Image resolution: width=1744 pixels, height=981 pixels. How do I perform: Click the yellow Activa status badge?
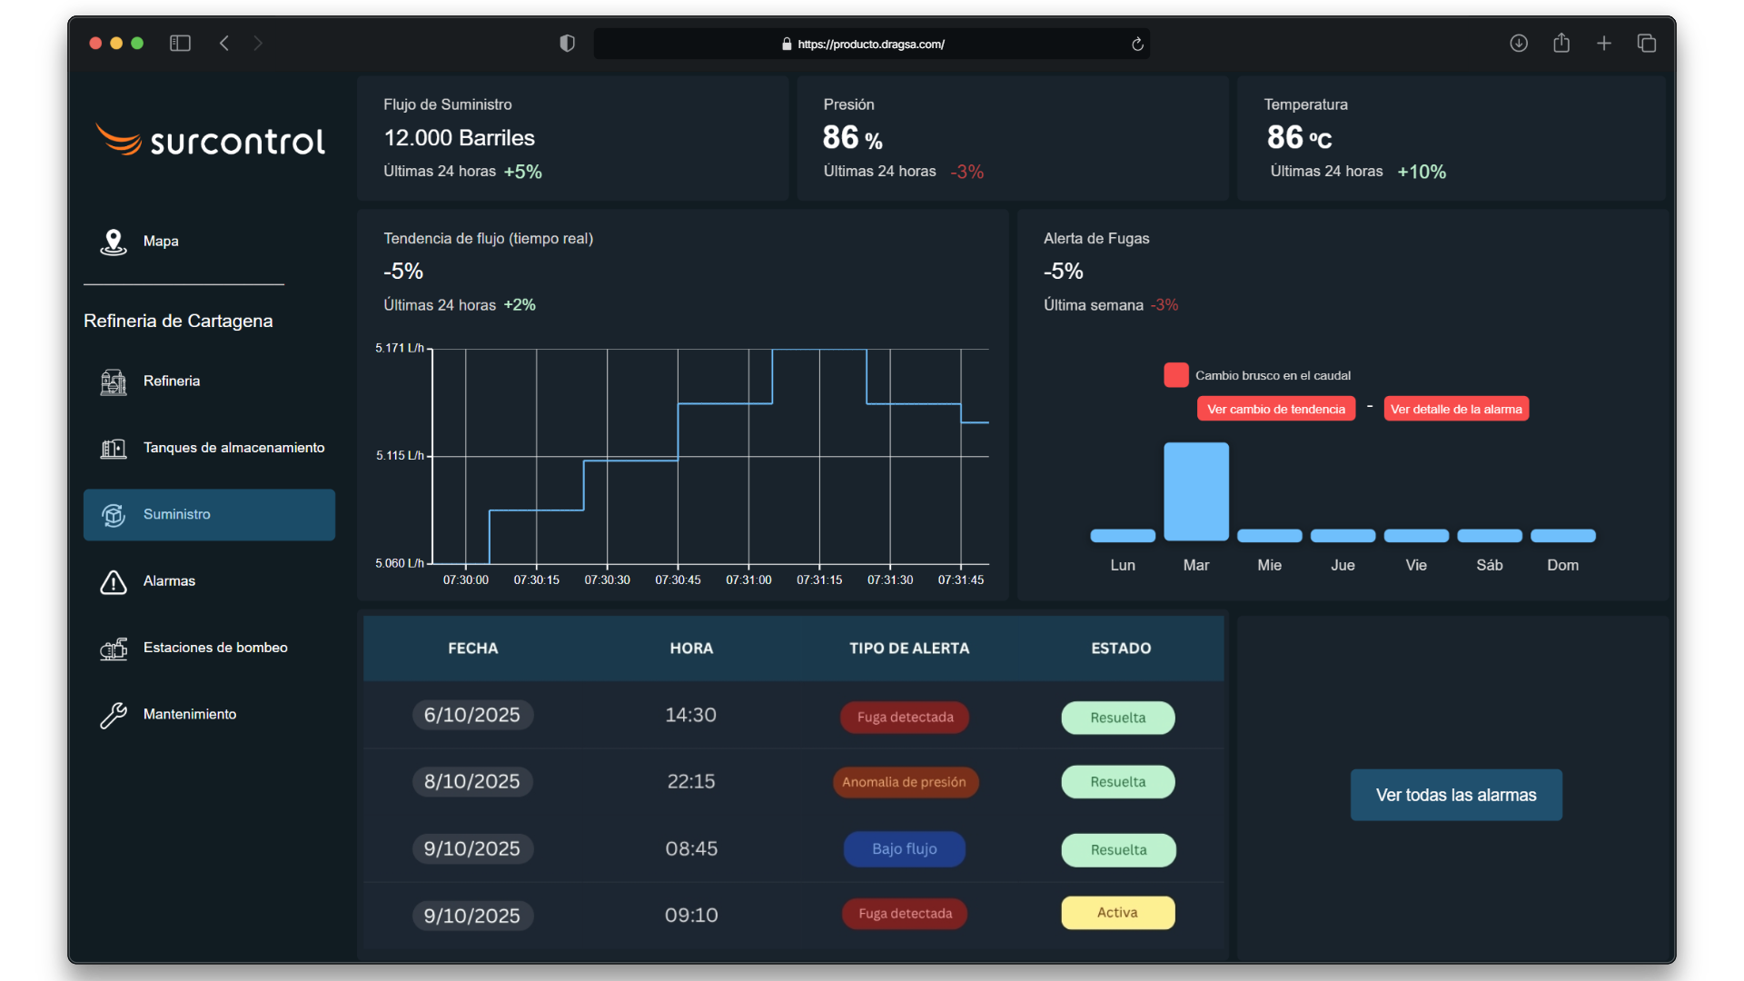[x=1117, y=913]
